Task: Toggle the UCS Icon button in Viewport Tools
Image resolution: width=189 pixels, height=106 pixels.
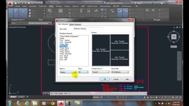Action: tap(11, 13)
